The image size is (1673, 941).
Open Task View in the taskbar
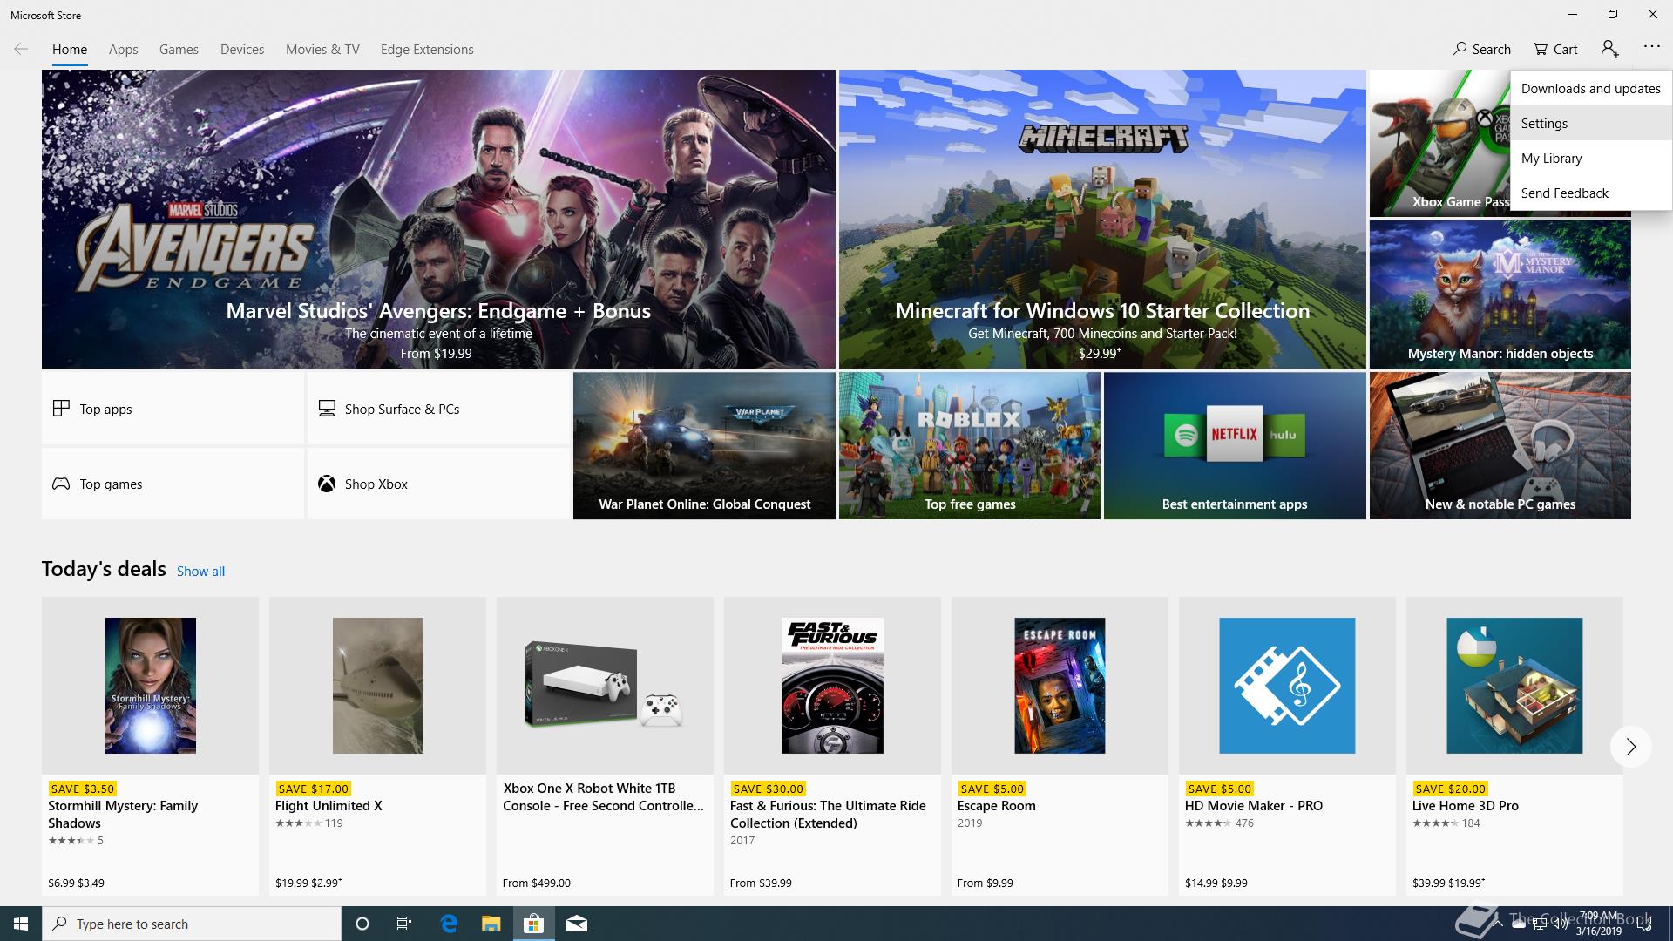point(404,924)
